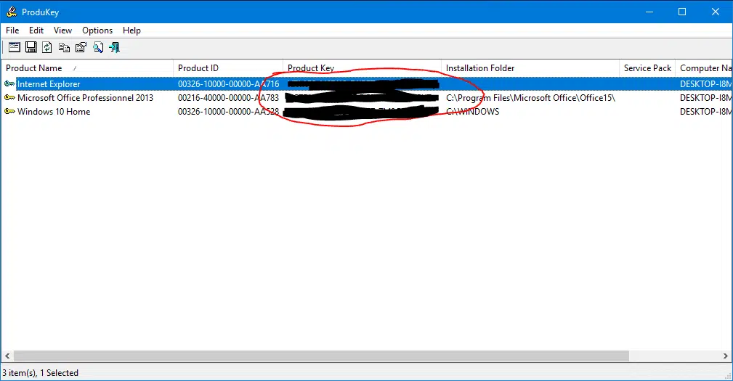
Task: Open Properties toolbar icon
Action: point(81,47)
